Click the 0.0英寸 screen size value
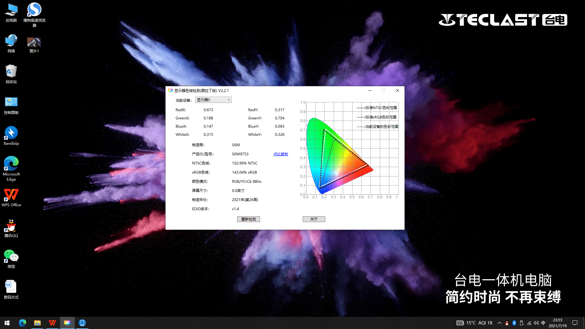 tap(238, 191)
